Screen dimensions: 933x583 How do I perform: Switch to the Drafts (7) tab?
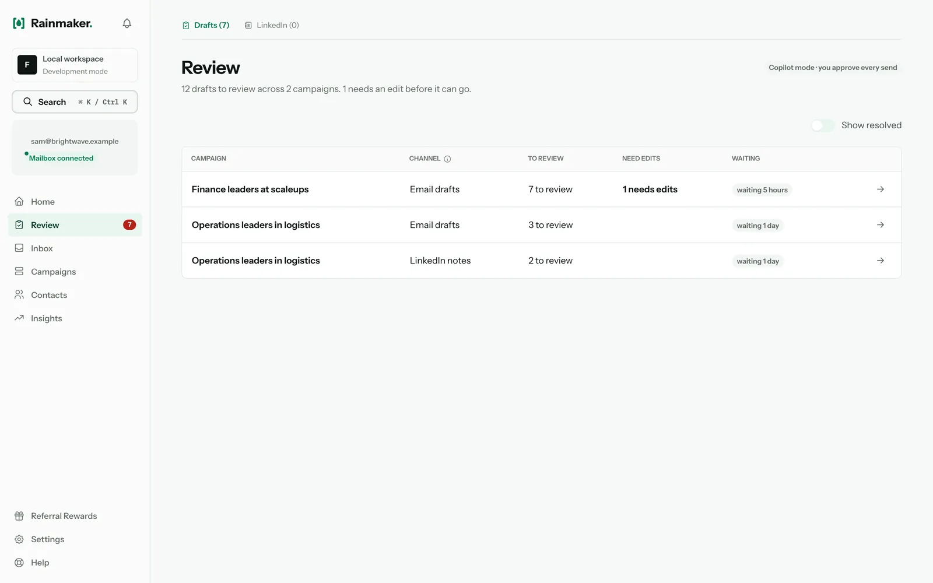[x=206, y=25]
